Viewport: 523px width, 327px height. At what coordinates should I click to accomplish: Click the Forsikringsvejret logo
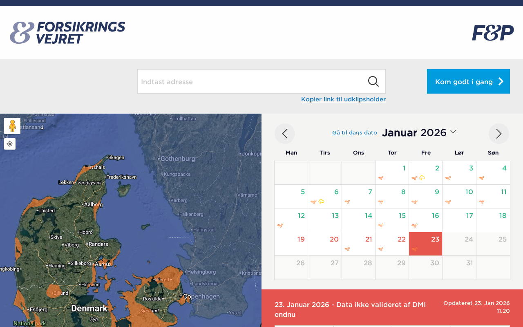coord(67,33)
